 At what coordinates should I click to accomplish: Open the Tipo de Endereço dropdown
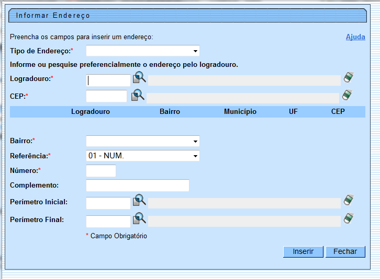(142, 51)
